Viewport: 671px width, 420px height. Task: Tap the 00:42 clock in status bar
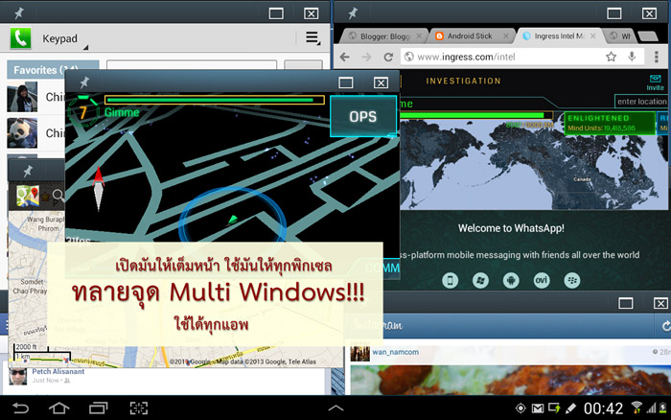[603, 408]
